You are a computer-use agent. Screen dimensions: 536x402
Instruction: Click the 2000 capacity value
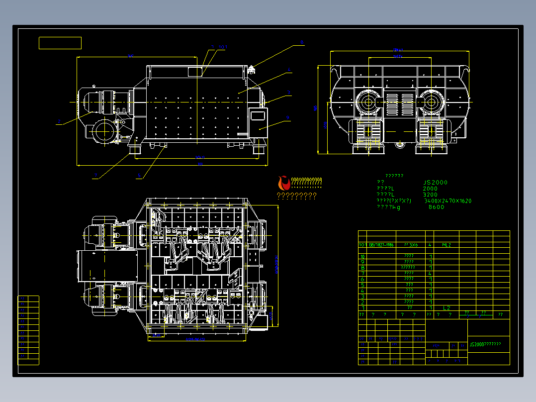click(430, 189)
